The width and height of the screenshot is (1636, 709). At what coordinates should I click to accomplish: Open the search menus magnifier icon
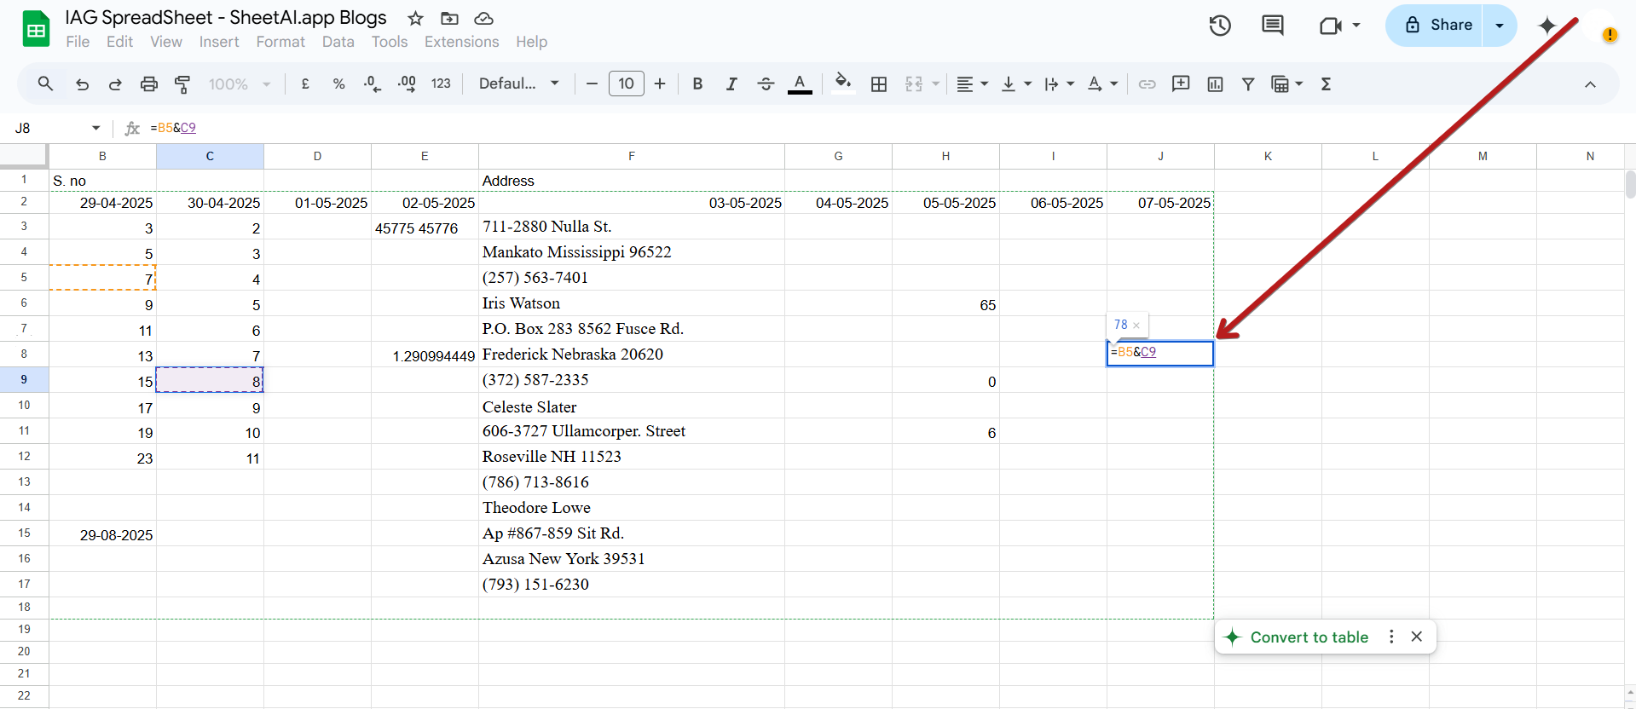click(x=45, y=84)
